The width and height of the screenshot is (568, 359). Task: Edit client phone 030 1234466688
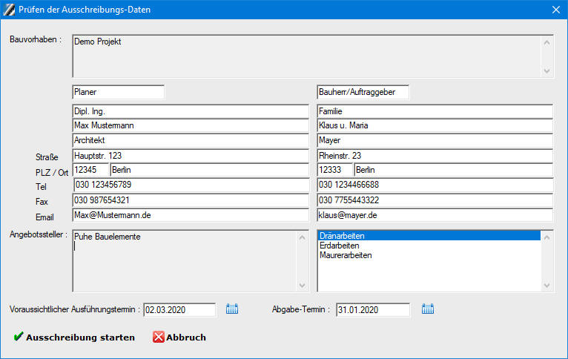[x=435, y=185]
